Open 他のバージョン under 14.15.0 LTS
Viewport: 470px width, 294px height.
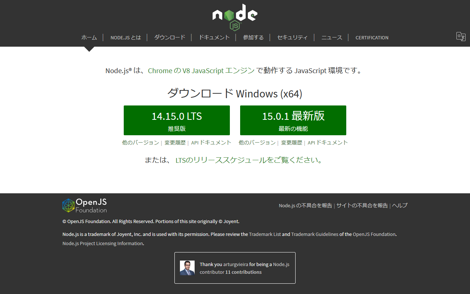[x=141, y=143]
